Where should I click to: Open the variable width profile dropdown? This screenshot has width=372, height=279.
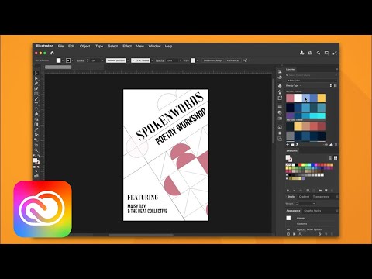[128, 60]
